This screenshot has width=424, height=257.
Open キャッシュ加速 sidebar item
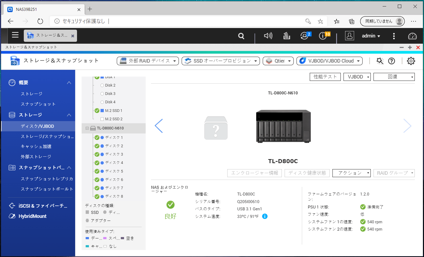point(36,146)
